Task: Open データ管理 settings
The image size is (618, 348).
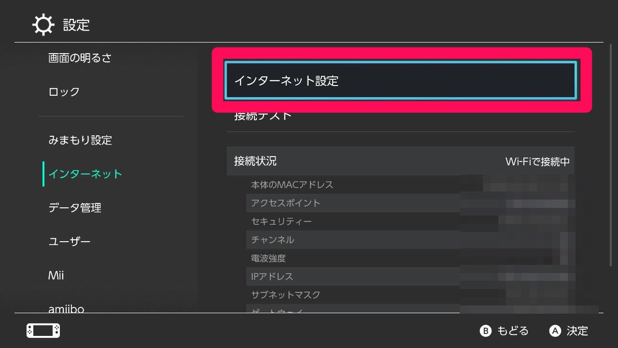Action: tap(74, 207)
